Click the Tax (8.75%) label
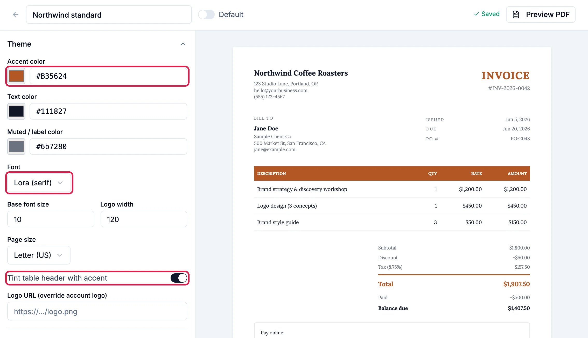 pyautogui.click(x=390, y=267)
